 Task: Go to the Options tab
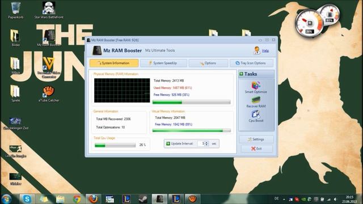pos(208,63)
